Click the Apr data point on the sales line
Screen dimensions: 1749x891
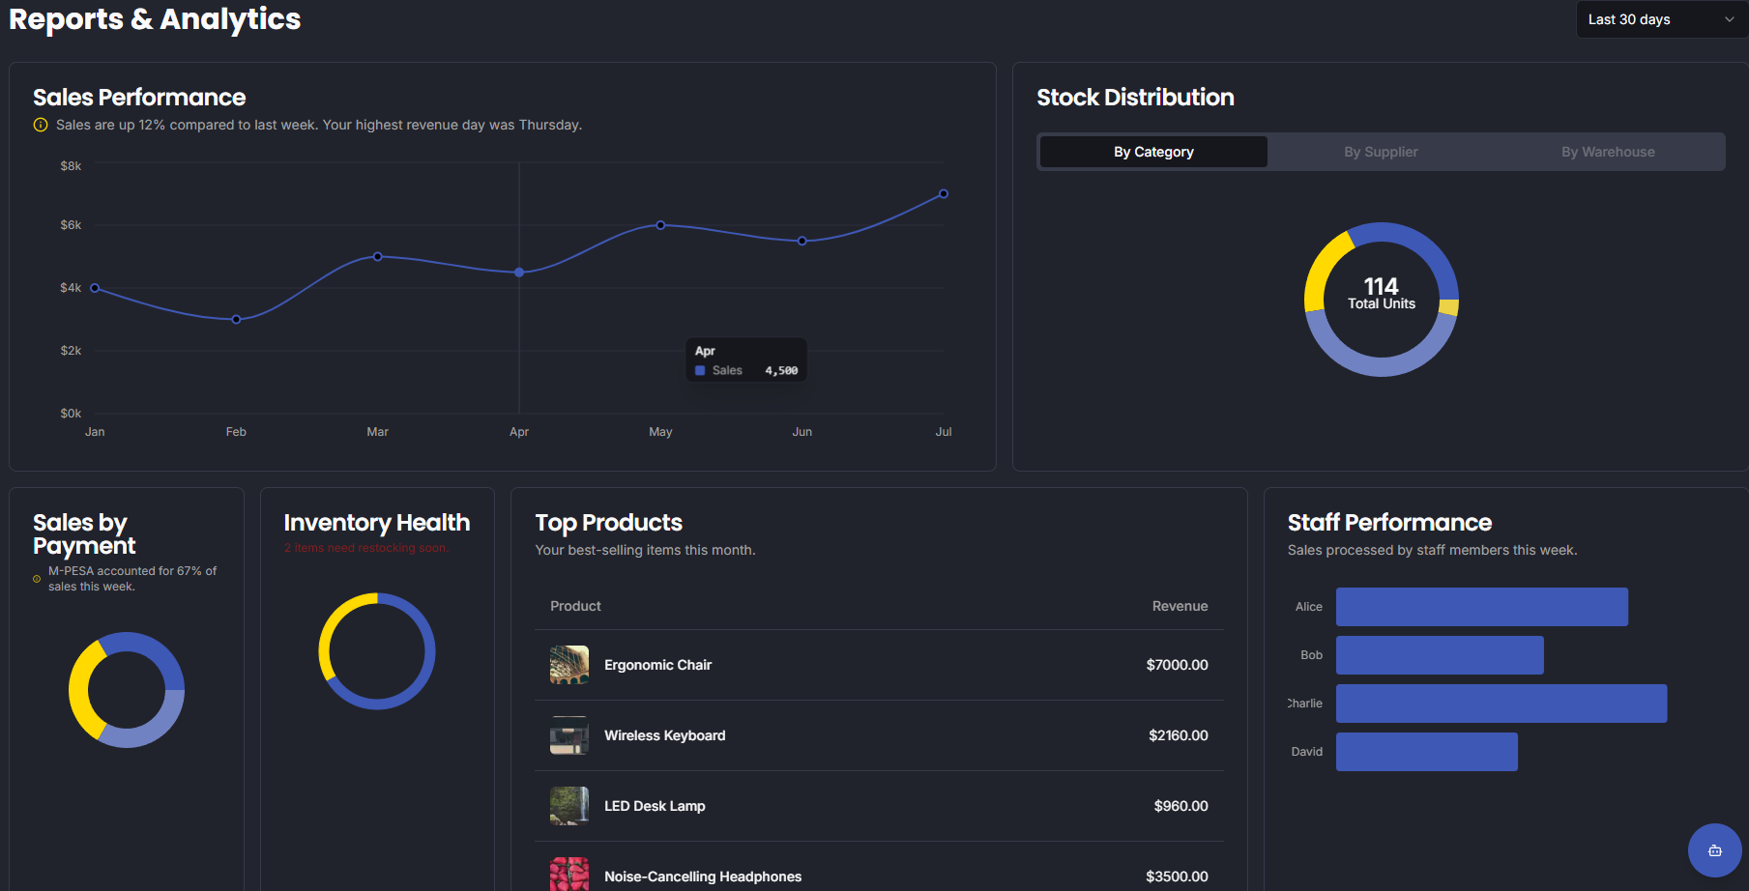519,272
